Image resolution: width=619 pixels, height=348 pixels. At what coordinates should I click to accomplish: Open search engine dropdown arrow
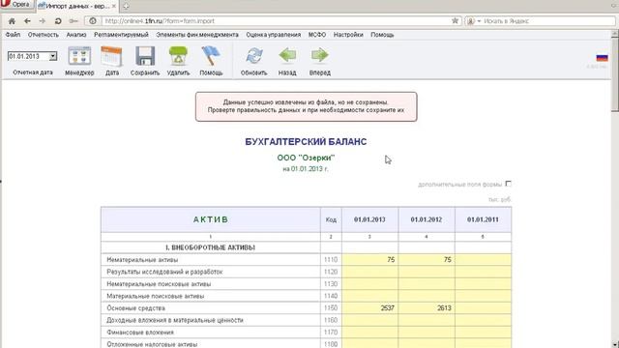pos(479,21)
